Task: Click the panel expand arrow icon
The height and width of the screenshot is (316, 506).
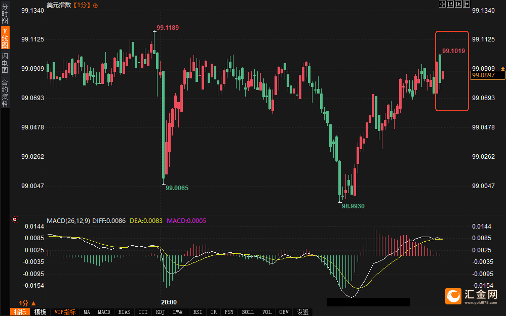Action: coord(466,4)
